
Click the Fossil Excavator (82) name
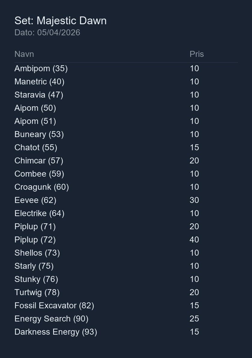(54, 306)
